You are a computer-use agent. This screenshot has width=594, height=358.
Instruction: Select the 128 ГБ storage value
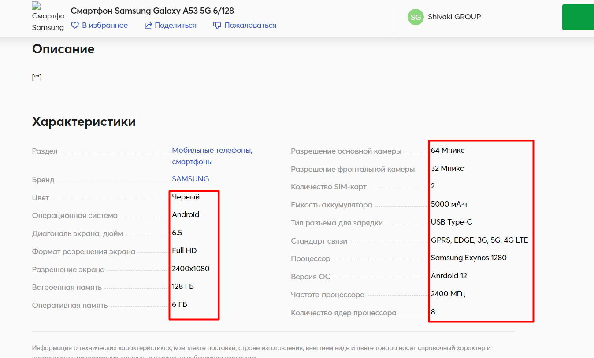coord(183,286)
